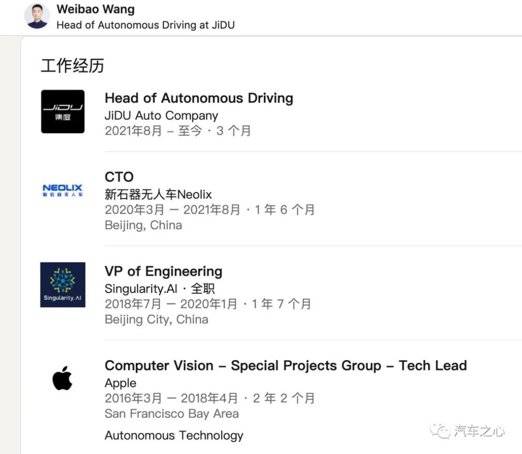Click the Head of Autonomous Driving title
The height and width of the screenshot is (454, 522).
tap(199, 98)
